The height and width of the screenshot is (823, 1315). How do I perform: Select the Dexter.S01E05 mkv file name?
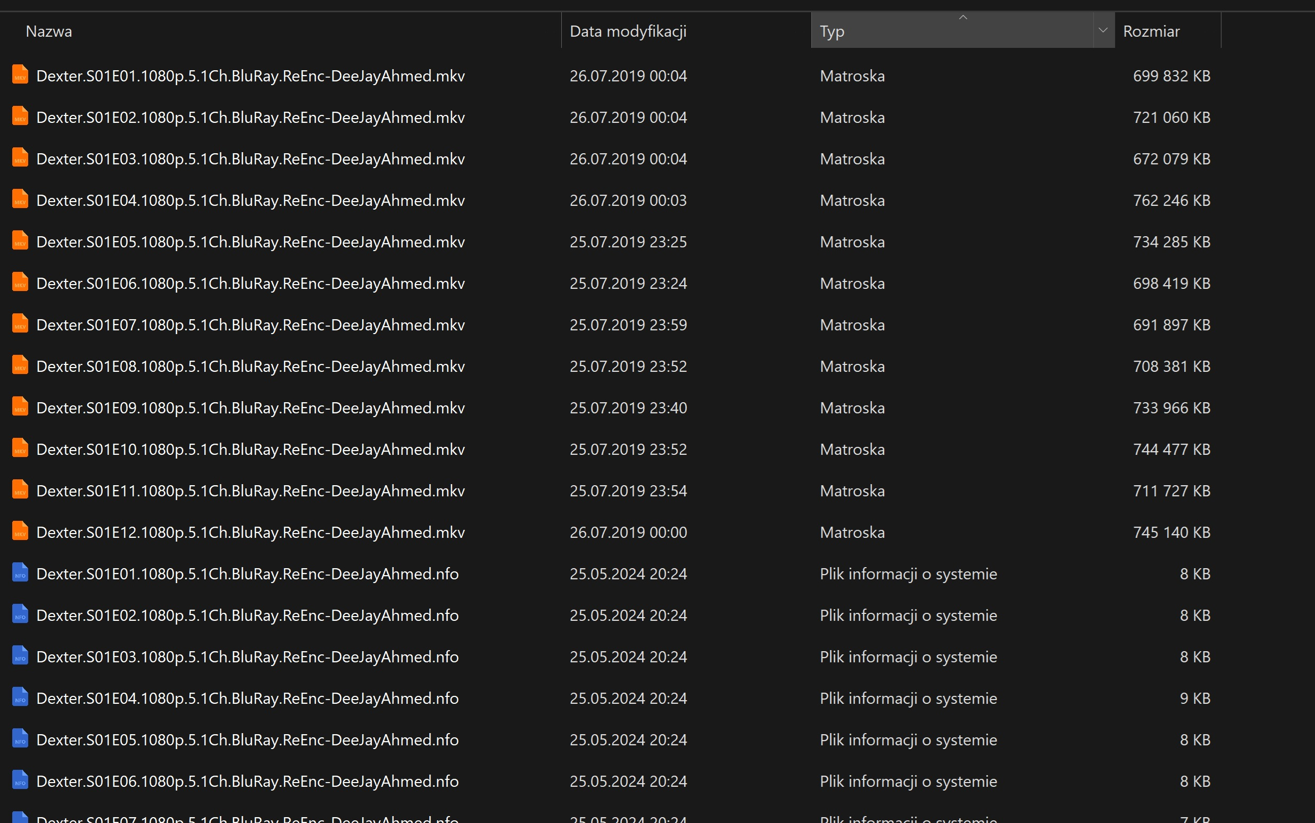251,242
